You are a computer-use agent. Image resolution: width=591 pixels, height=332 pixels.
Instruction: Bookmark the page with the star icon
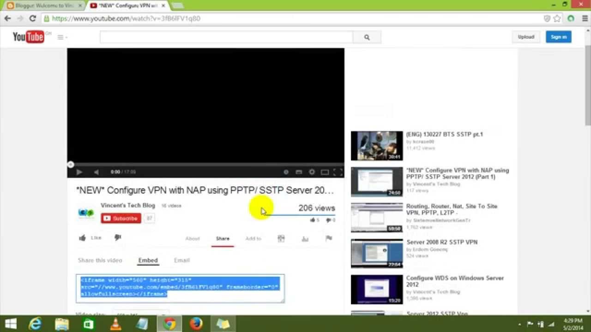point(557,18)
